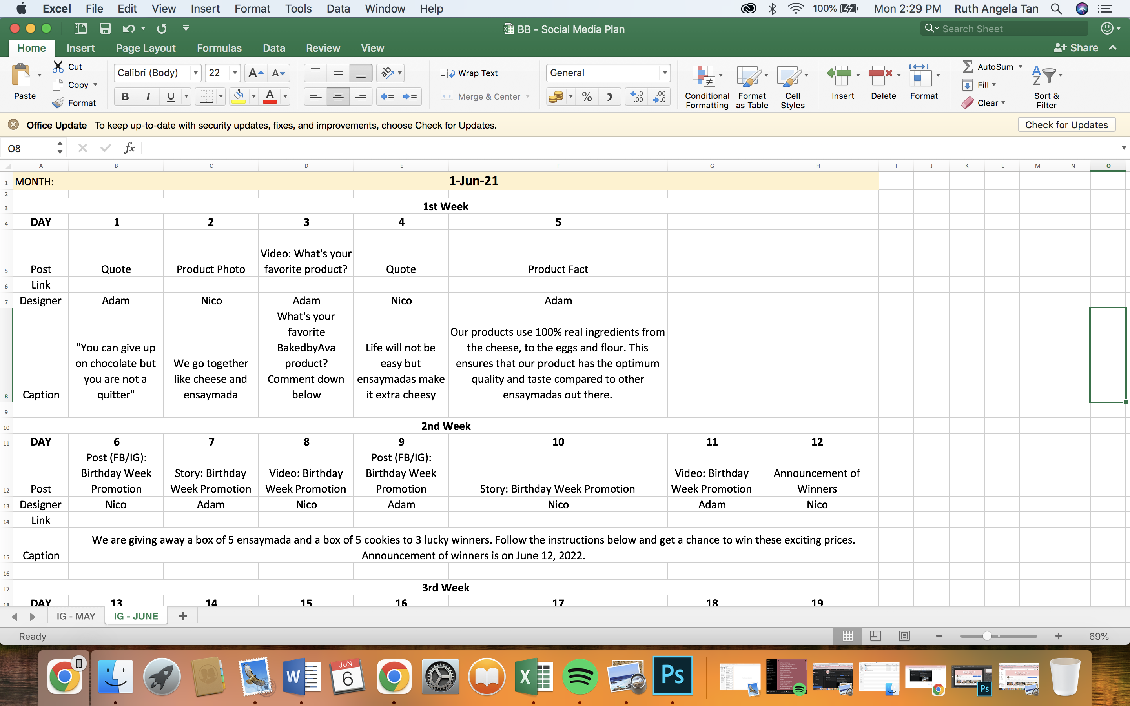Screen dimensions: 1130x706
Task: Toggle Italic formatting
Action: click(148, 96)
